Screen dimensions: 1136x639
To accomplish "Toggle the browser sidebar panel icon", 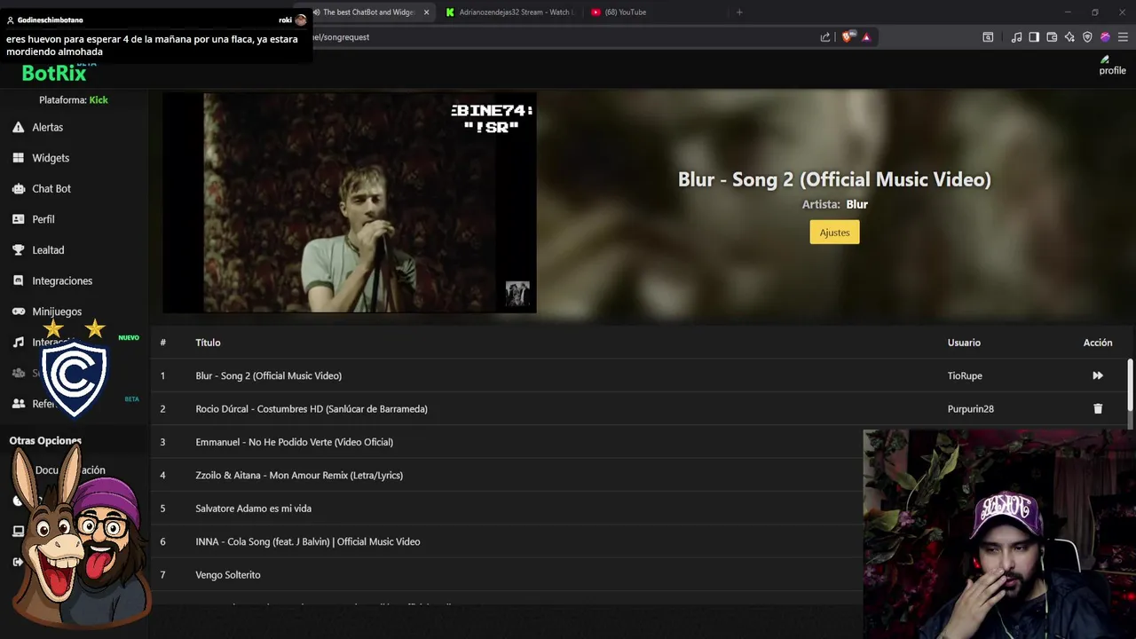I will click(x=1034, y=37).
